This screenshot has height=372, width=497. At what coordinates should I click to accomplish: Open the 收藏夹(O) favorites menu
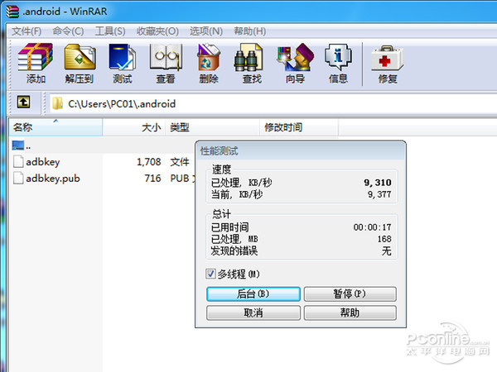tap(157, 31)
